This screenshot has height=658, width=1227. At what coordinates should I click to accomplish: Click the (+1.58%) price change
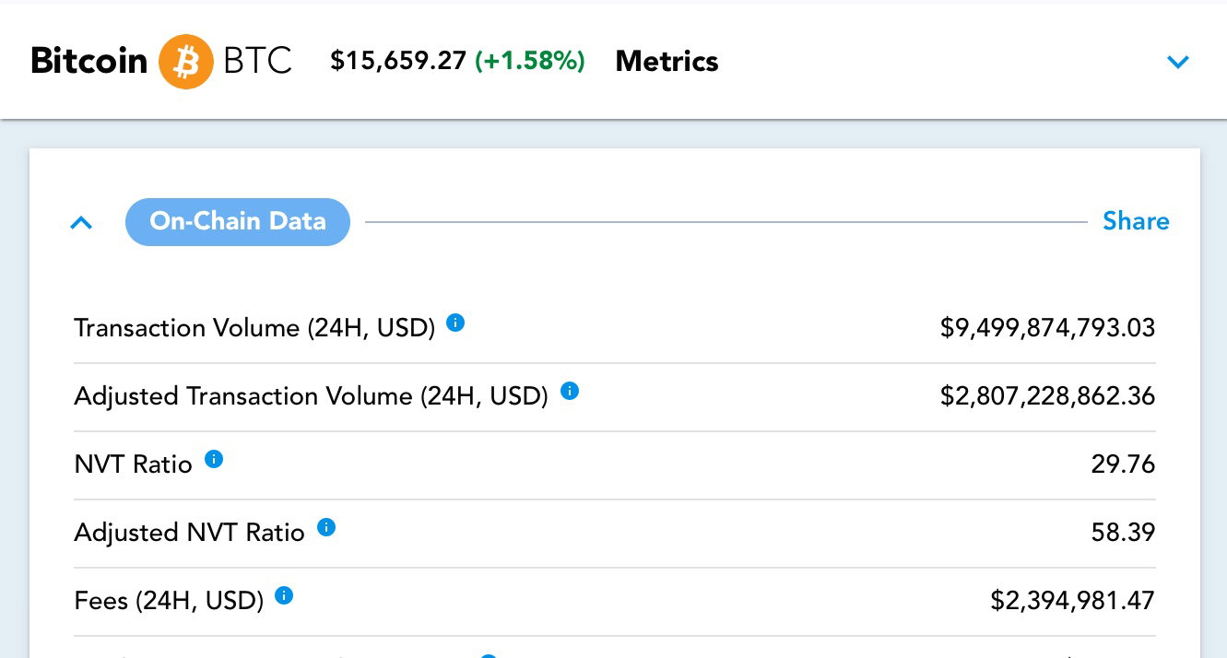[x=530, y=62]
